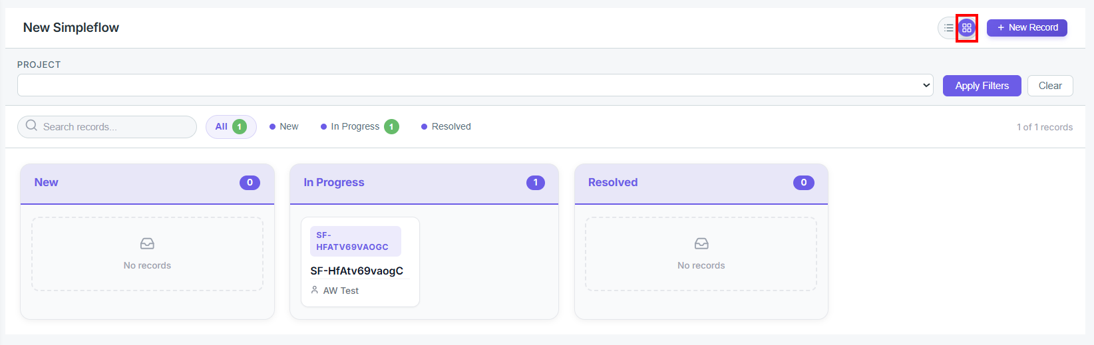Click the New column header

[x=147, y=183]
